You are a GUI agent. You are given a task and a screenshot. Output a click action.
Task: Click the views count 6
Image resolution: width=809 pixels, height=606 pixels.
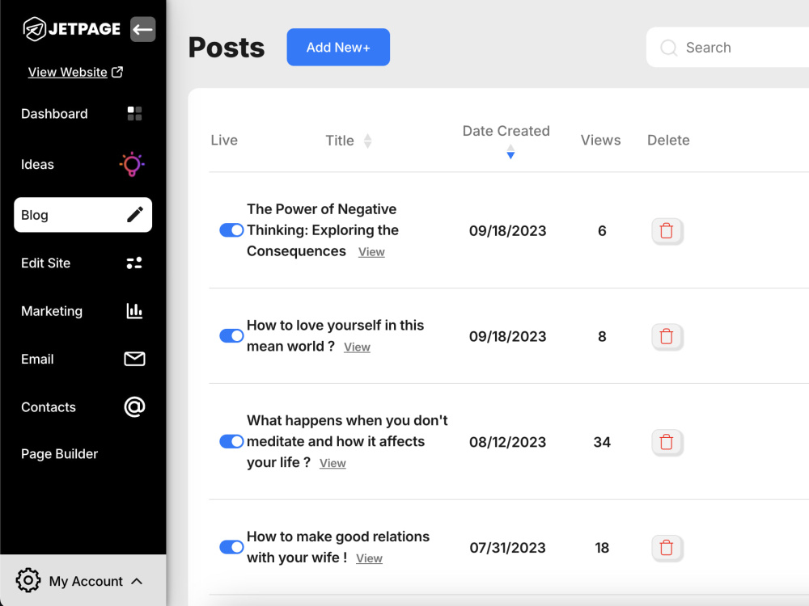click(x=602, y=231)
